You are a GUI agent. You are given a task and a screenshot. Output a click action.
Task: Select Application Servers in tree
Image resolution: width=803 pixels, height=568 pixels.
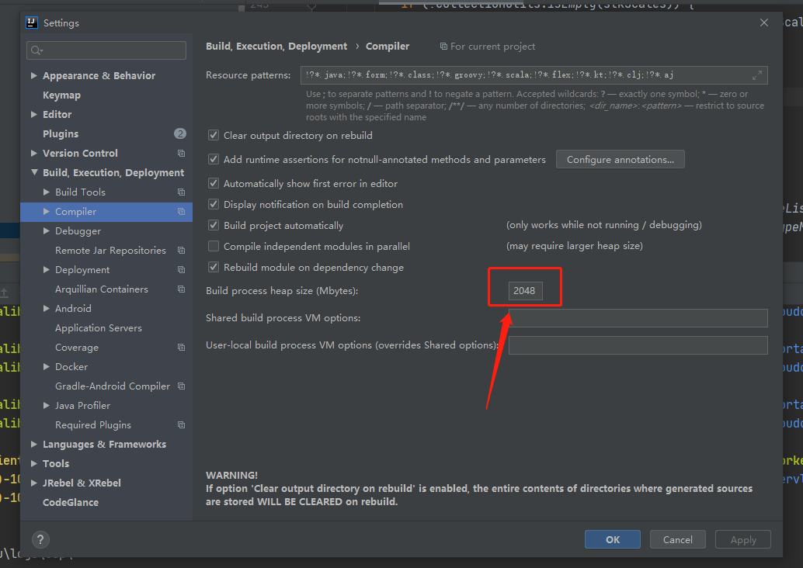click(99, 328)
